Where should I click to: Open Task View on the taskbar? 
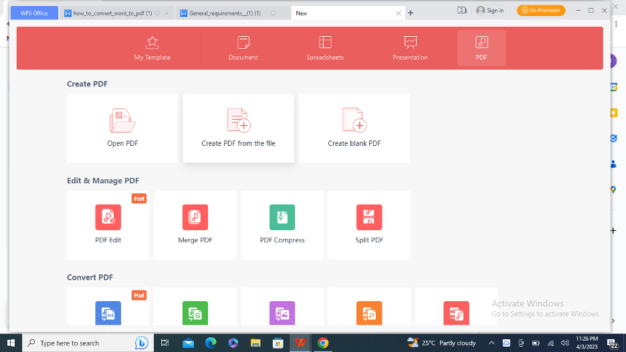(x=165, y=343)
